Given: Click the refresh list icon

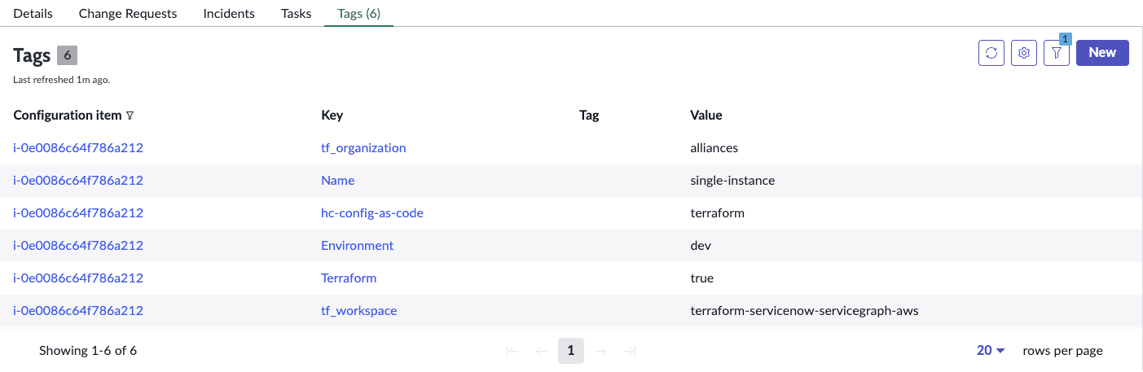Looking at the screenshot, I should [x=991, y=53].
